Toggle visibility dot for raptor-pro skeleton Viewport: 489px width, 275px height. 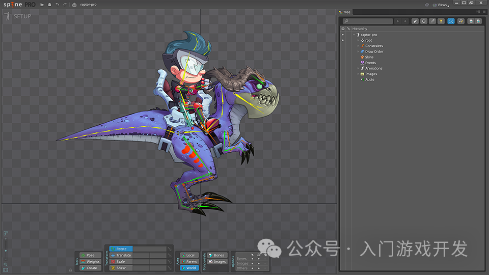coord(343,35)
